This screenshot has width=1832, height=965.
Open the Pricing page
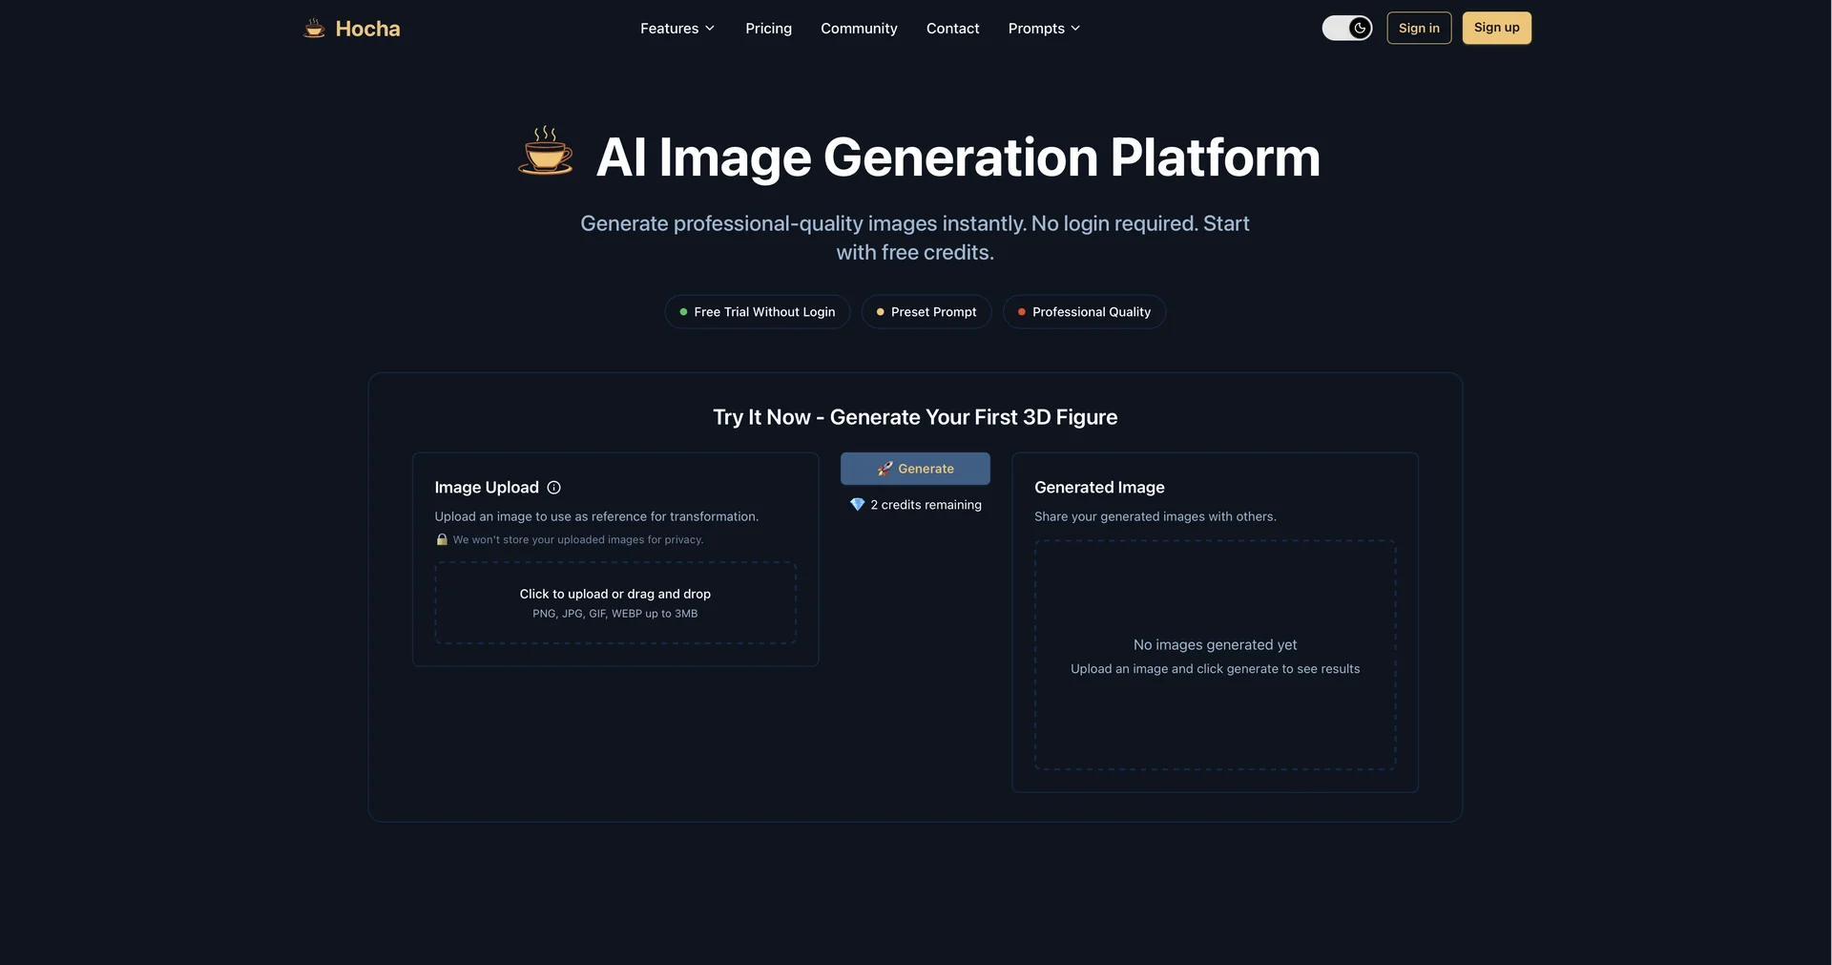tap(768, 29)
